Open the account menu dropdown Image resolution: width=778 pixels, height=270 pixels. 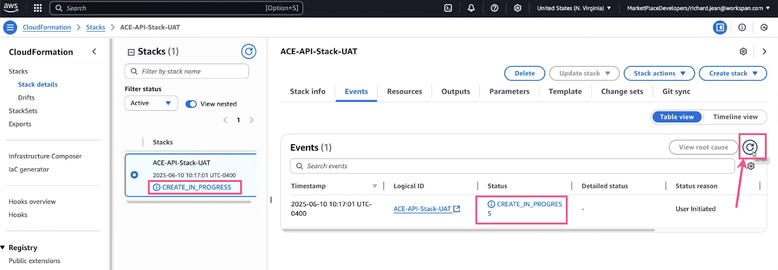[x=699, y=8]
